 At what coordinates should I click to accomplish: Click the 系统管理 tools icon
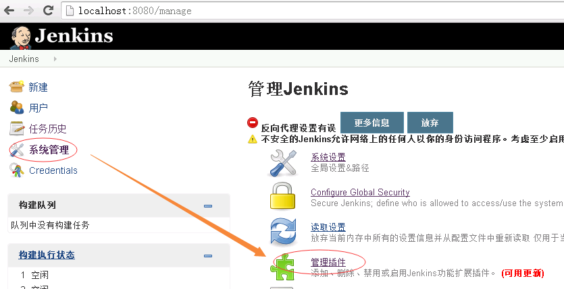point(16,150)
